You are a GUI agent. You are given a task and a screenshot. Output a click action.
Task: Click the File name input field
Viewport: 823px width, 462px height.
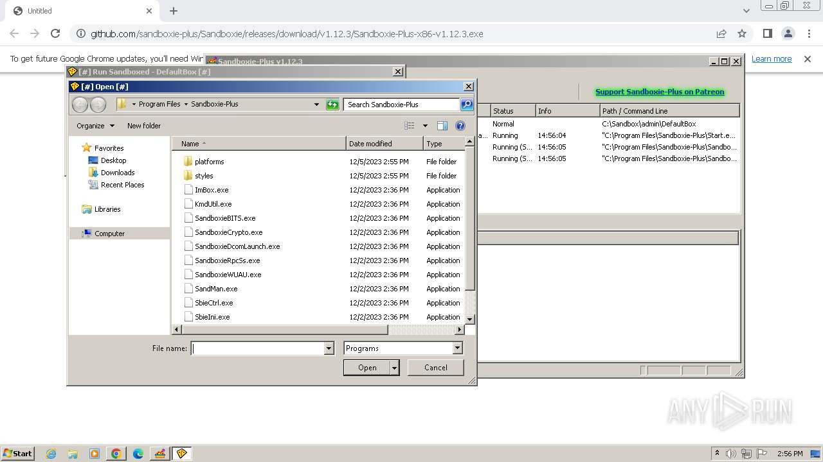tap(258, 348)
